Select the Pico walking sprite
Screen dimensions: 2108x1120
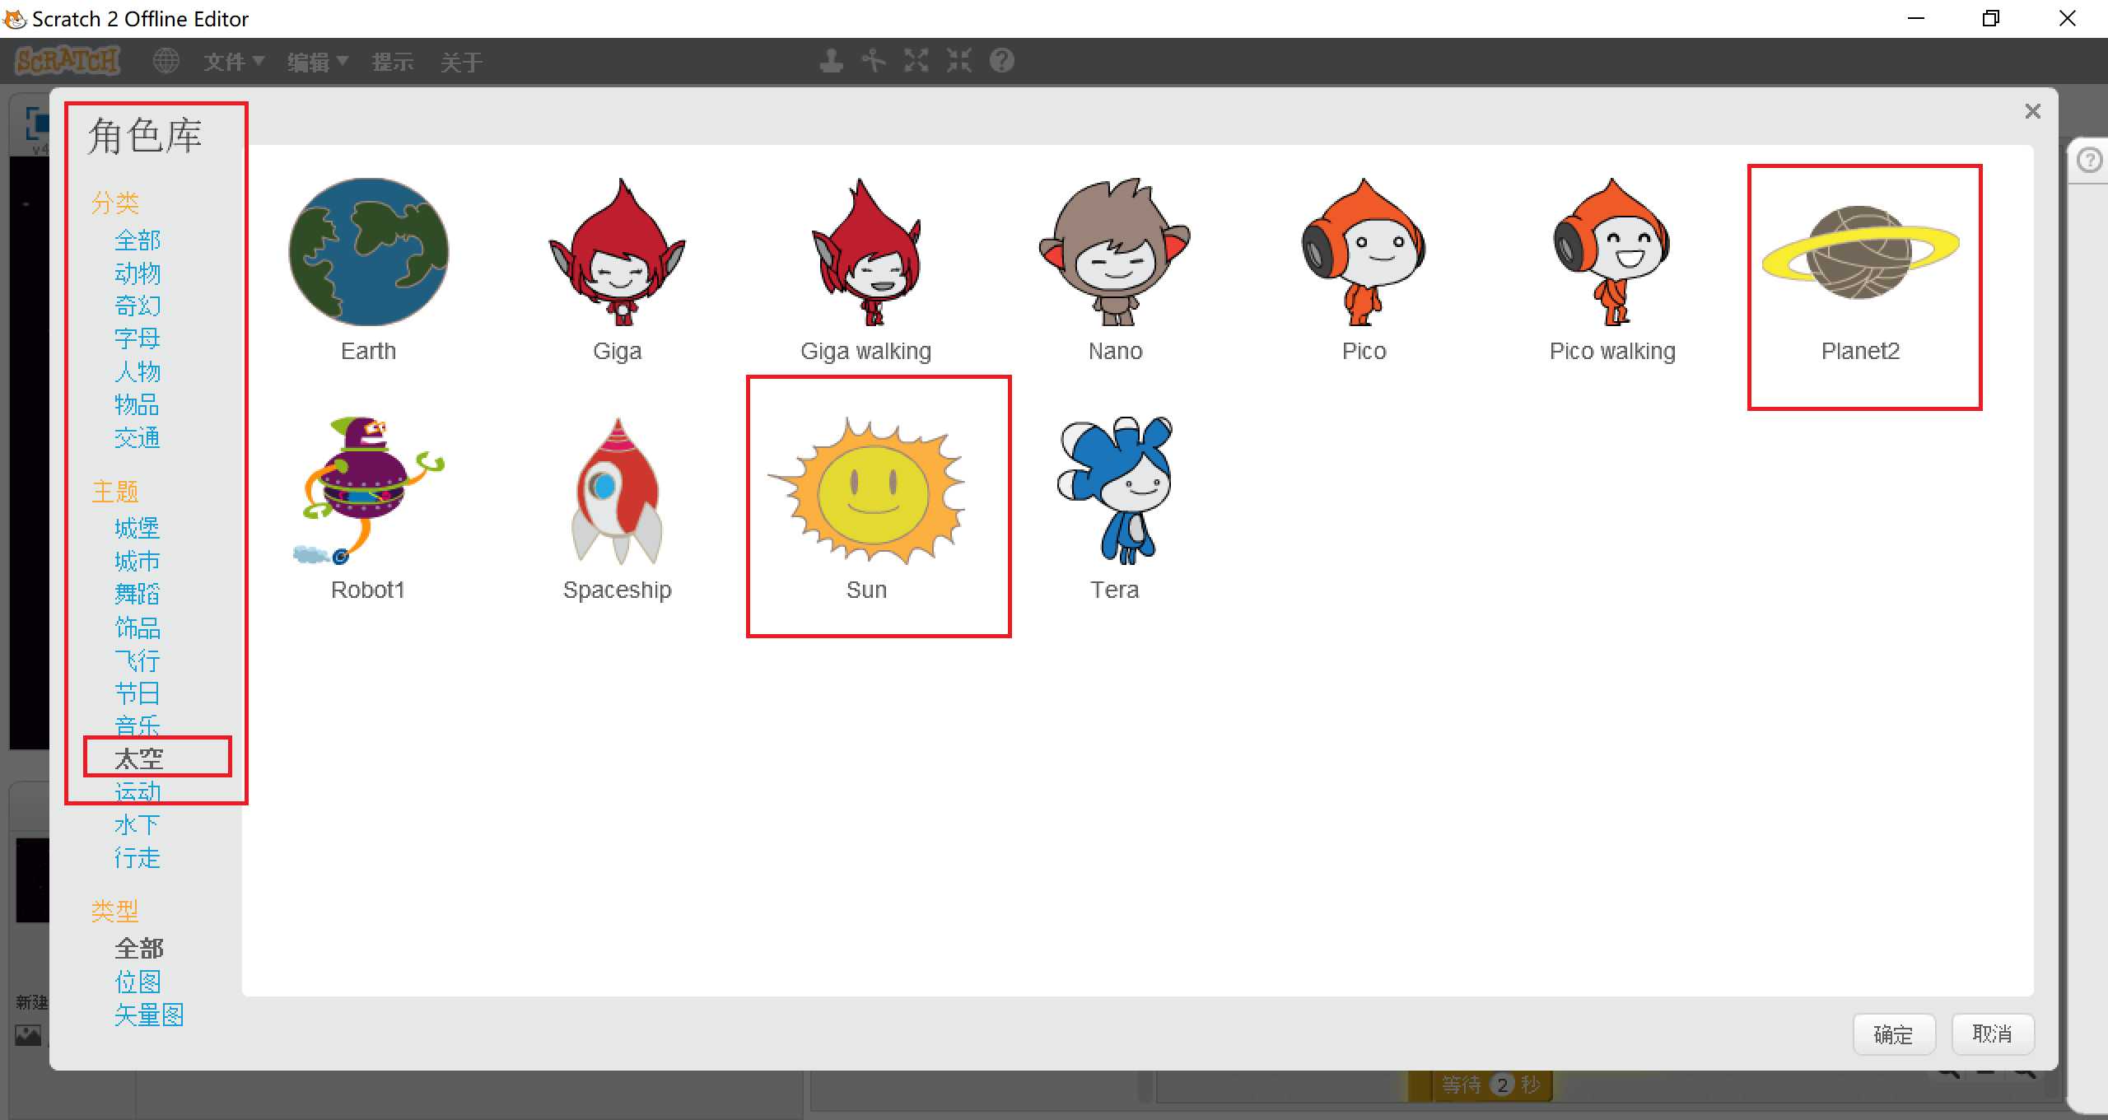pyautogui.click(x=1611, y=252)
